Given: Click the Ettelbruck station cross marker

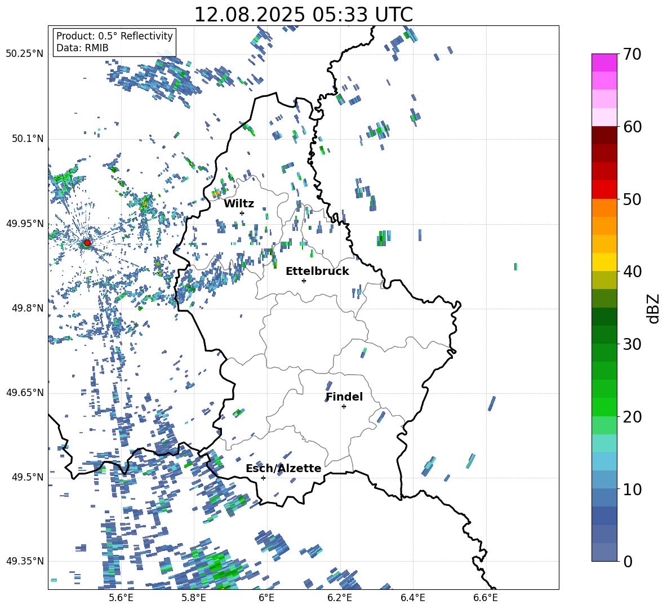Looking at the screenshot, I should pos(304,281).
